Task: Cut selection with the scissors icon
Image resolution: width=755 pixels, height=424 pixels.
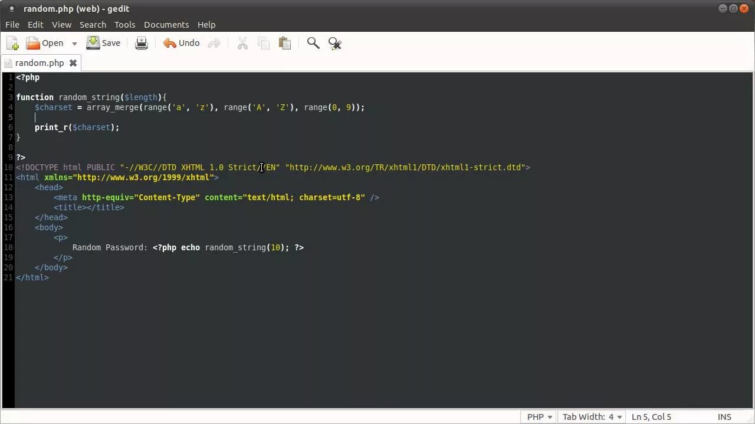Action: 242,43
